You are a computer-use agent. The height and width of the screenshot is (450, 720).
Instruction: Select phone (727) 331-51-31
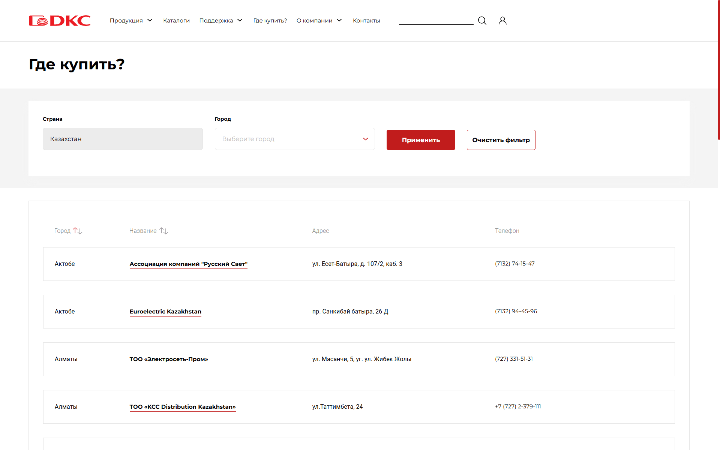(x=514, y=359)
